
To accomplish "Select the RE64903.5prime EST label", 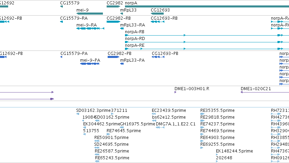I will [217, 138].
